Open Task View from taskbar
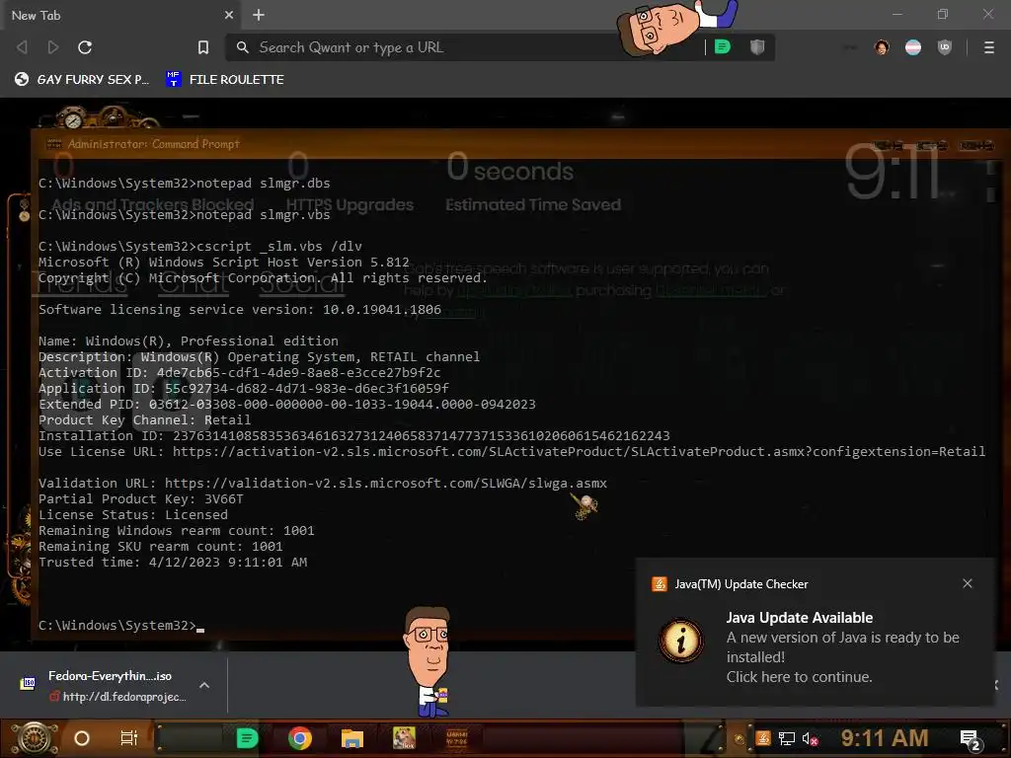The width and height of the screenshot is (1011, 758). point(129,738)
